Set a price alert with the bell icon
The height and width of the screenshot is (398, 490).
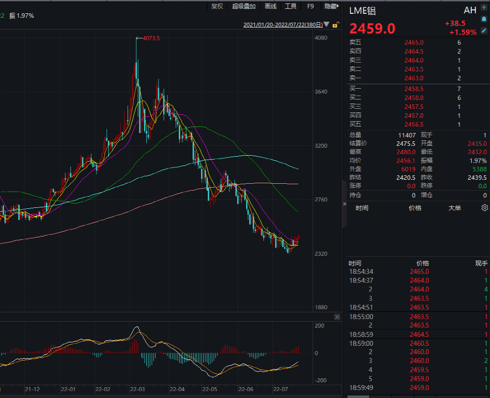[x=484, y=19]
